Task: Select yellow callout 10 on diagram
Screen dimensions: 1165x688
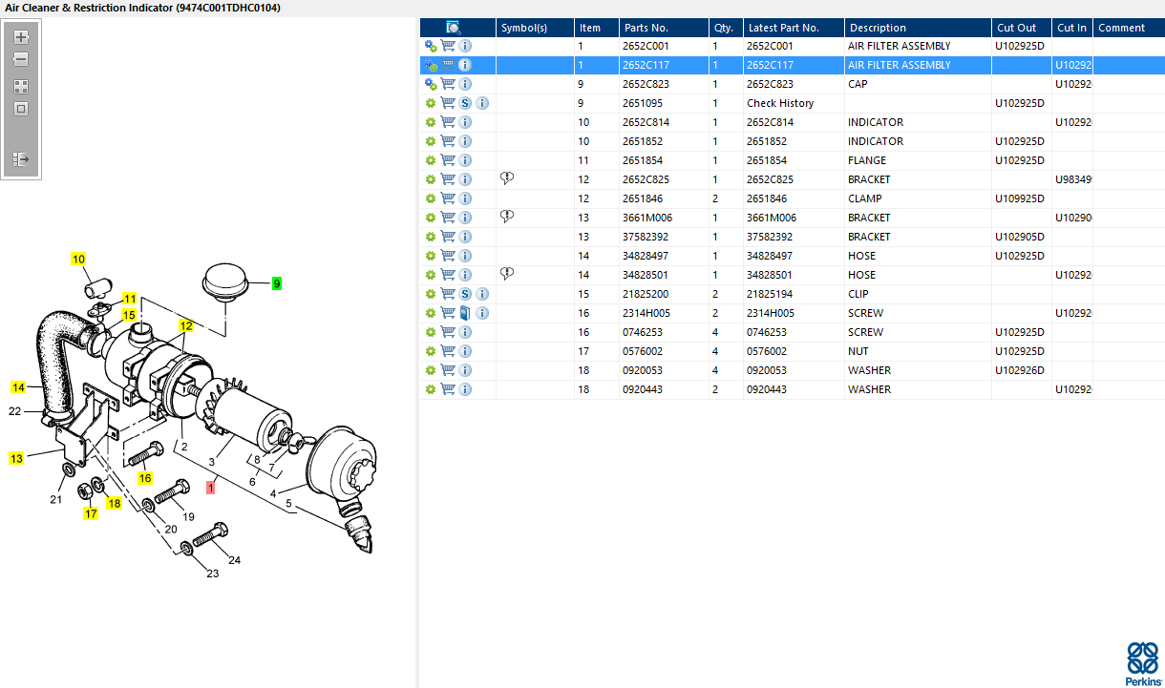Action: coord(78,259)
